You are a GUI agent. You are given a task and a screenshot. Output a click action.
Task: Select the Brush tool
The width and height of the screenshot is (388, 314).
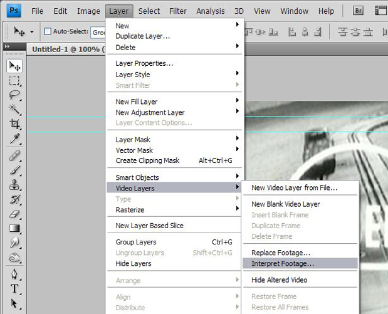tap(14, 170)
